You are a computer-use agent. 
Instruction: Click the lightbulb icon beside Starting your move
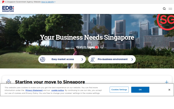[8, 81]
